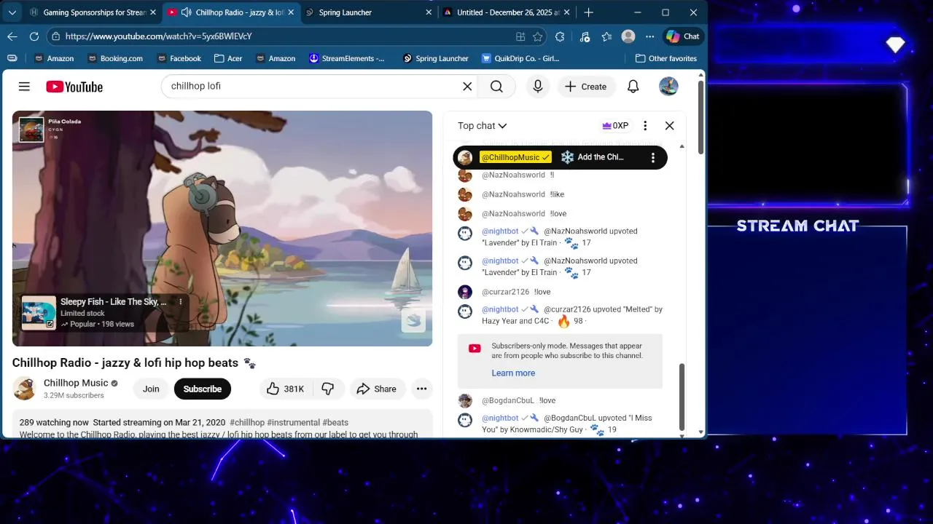Click browser back arrow
Screen dimensions: 933x524
tap(12, 36)
